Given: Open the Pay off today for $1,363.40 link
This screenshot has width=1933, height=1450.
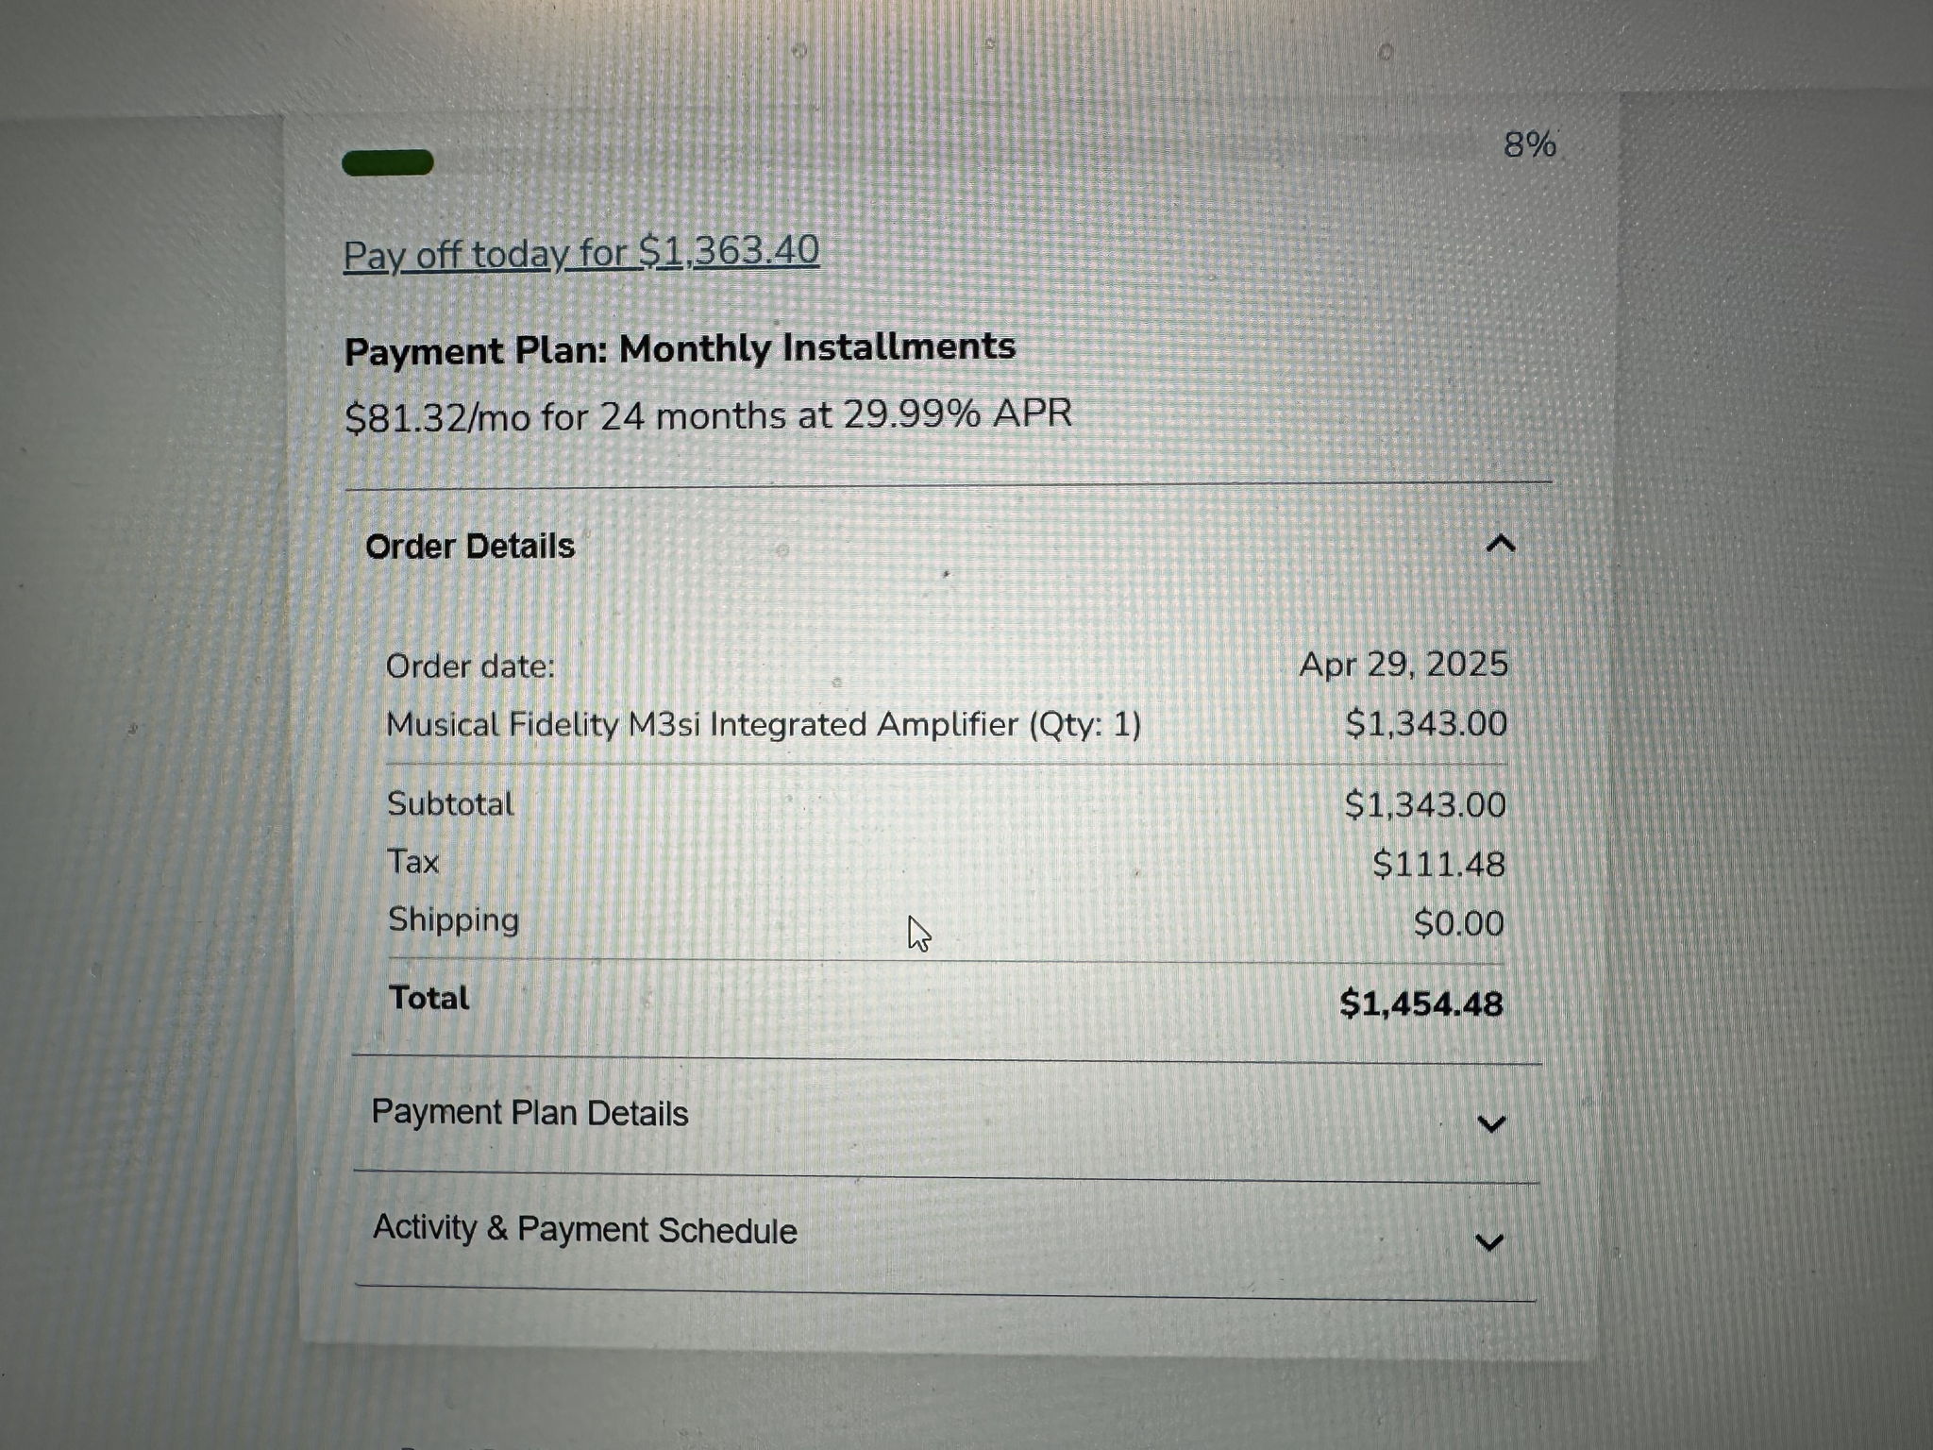Looking at the screenshot, I should coord(581,253).
